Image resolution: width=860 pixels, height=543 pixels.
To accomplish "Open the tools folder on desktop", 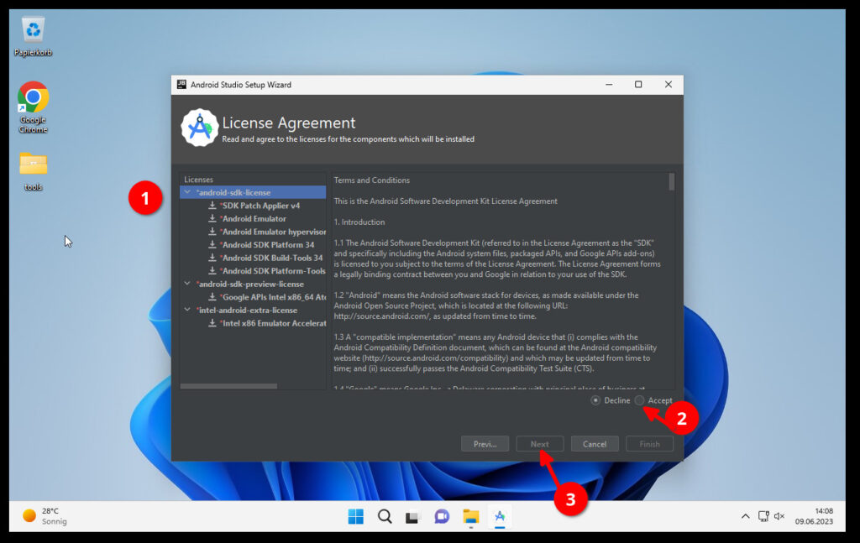I will click(x=33, y=171).
